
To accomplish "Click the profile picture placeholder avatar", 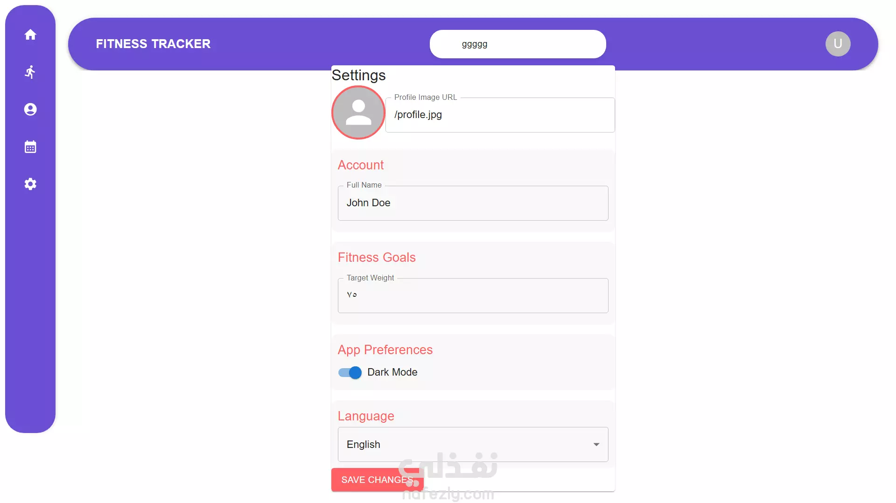I will (358, 112).
